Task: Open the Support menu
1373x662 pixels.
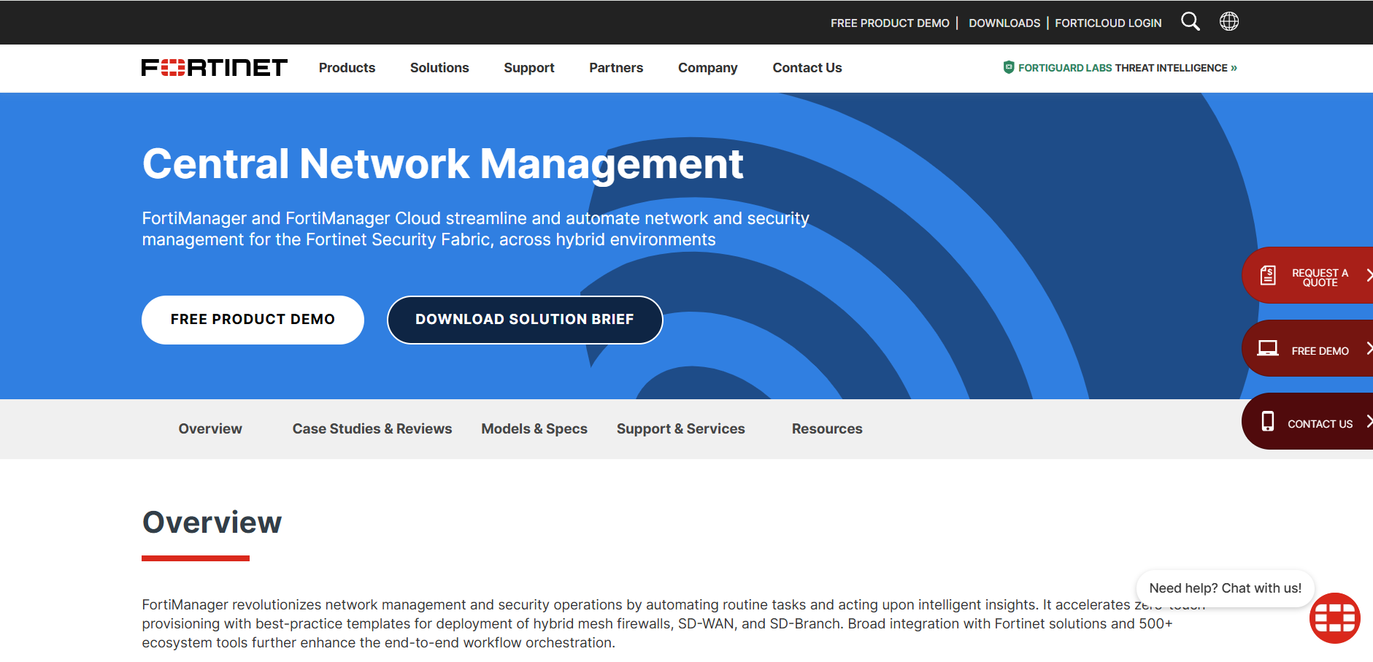Action: point(529,68)
